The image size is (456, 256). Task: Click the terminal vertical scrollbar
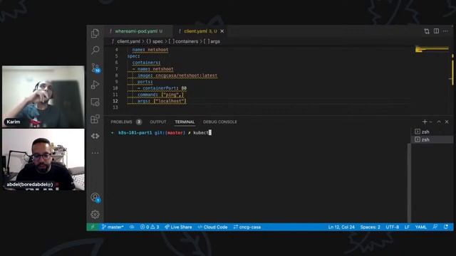409,183
